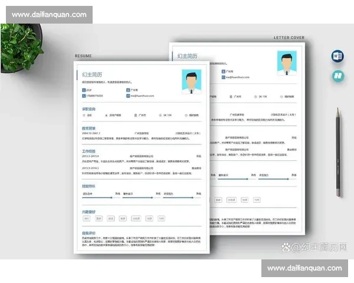
Task: Select the 2004.10-2007.7 education date
Action: point(91,133)
